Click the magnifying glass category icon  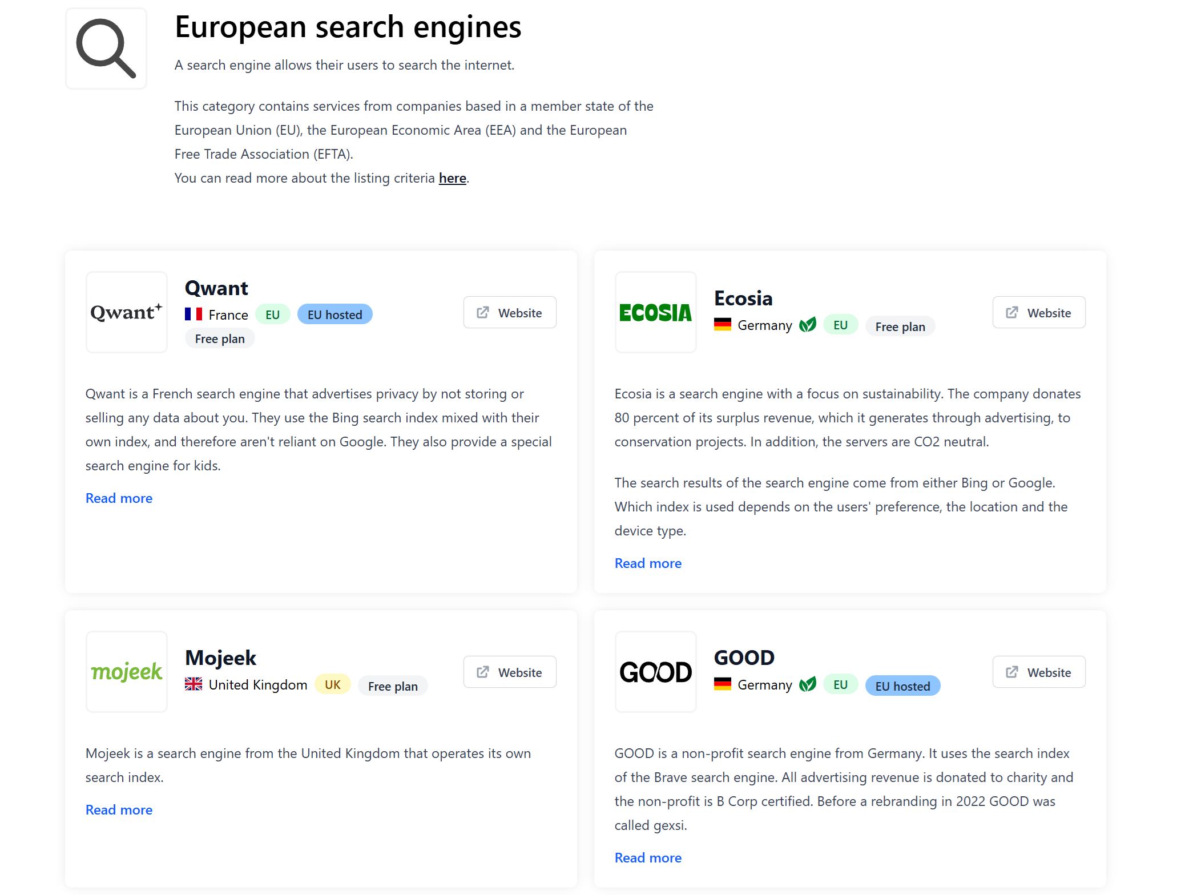(106, 49)
